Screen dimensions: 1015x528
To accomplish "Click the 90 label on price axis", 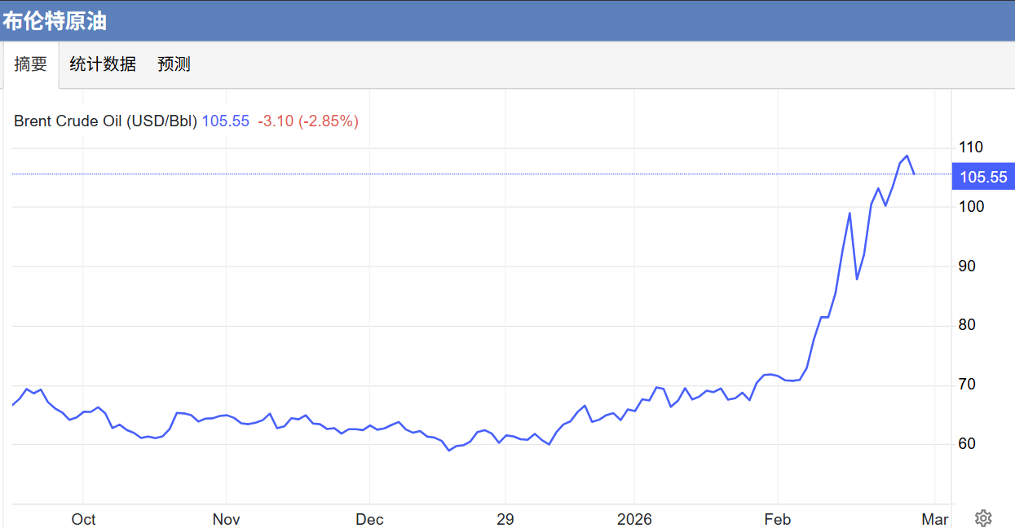I will click(x=967, y=266).
